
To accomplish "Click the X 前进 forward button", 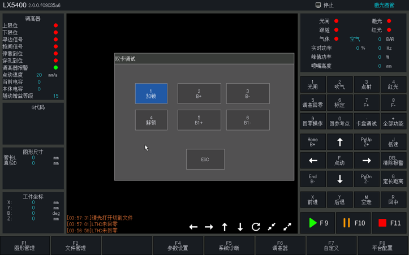I will [313, 200].
